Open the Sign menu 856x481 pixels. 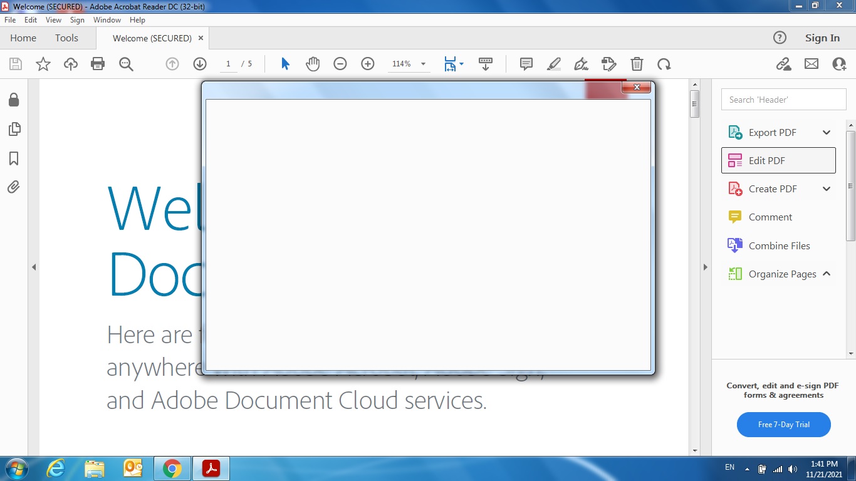point(77,20)
